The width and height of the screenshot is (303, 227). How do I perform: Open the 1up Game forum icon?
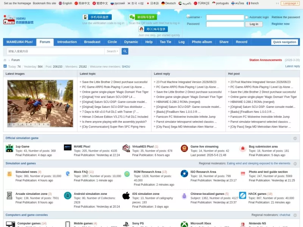9,148
